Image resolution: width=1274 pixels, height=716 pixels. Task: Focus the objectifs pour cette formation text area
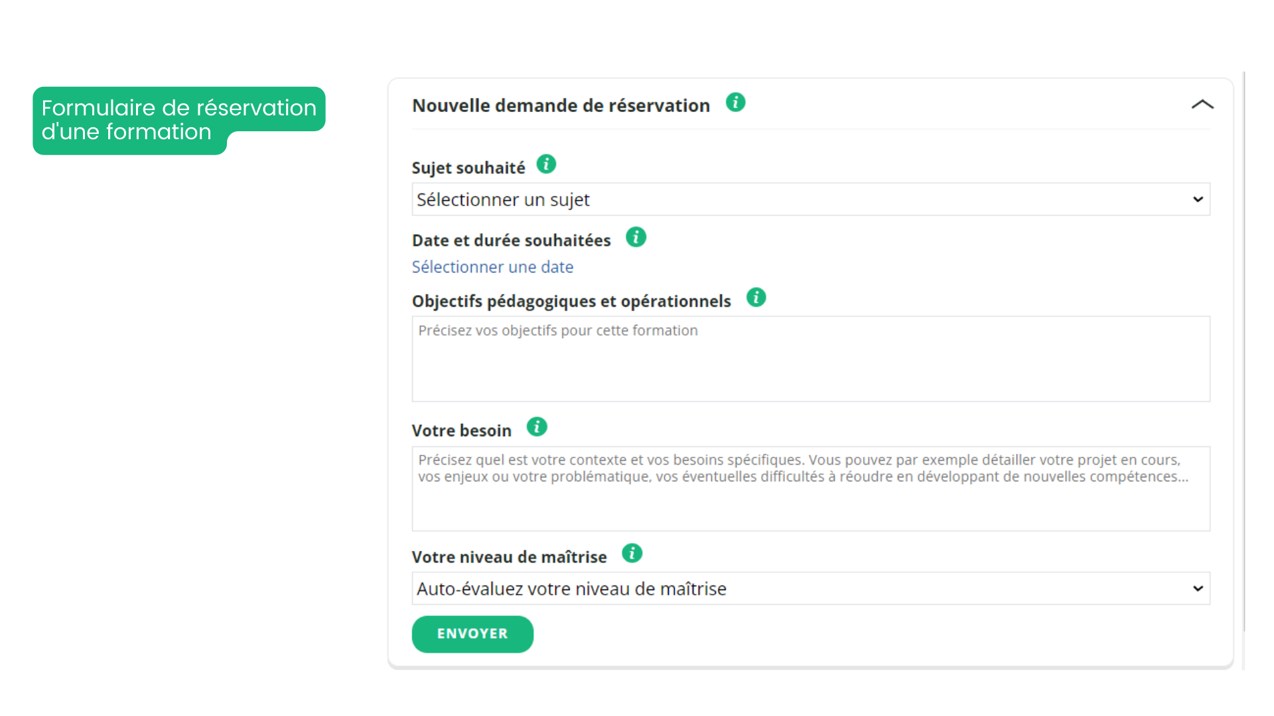[810, 359]
